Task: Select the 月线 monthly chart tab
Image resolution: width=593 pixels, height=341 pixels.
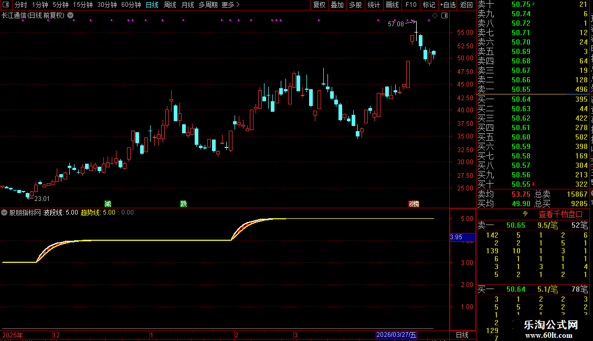Action: 187,5
